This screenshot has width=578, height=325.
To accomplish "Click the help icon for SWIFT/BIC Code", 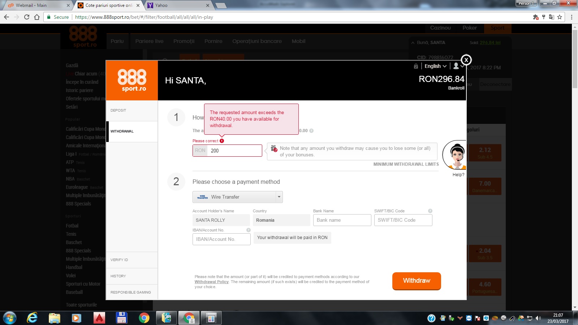I will coord(430,211).
